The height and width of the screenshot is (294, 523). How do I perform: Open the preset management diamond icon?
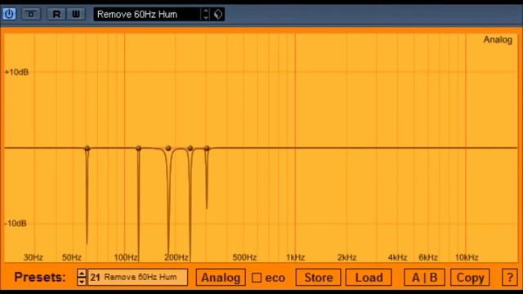(218, 15)
